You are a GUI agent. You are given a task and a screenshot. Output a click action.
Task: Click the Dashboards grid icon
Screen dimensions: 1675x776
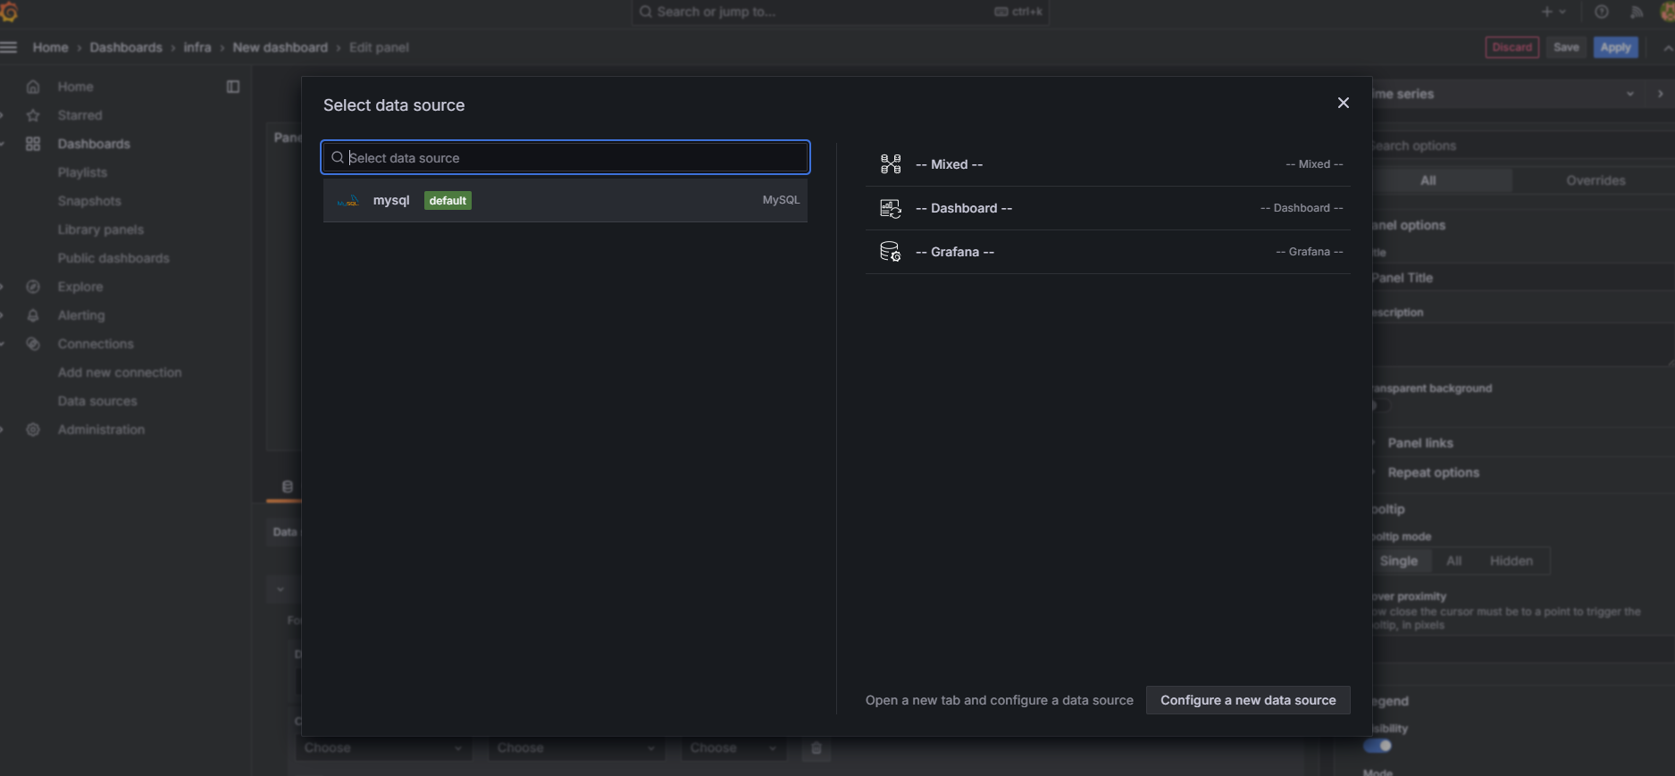[33, 144]
